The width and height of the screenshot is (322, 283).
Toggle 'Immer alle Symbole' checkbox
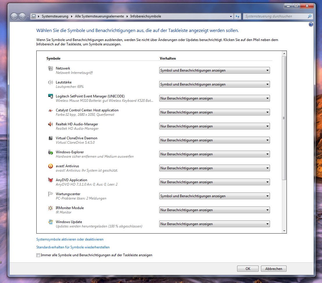pyautogui.click(x=38, y=255)
